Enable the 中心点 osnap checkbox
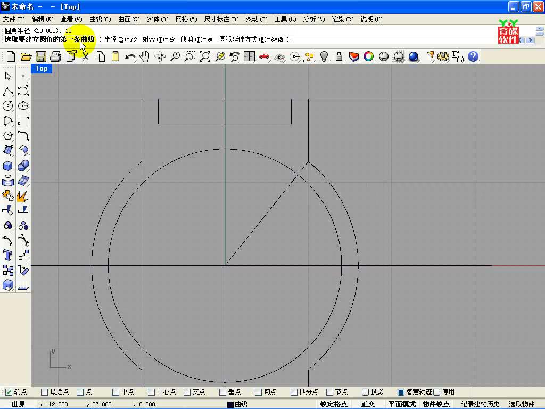 click(x=151, y=392)
